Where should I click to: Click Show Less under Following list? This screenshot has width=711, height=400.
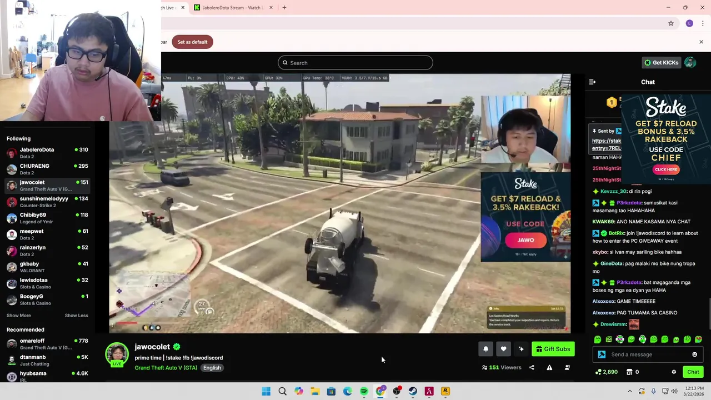76,316
